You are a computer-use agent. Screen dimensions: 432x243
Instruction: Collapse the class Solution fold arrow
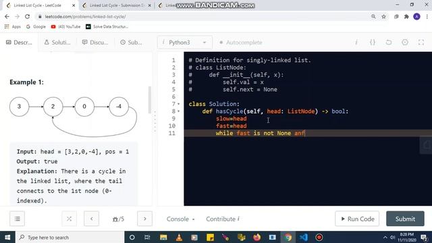pyautogui.click(x=178, y=104)
